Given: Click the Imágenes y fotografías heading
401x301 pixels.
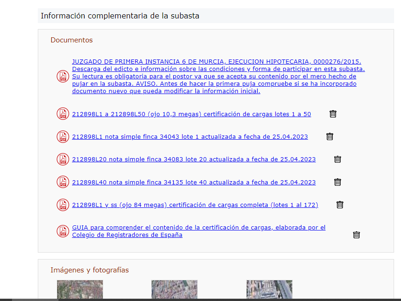Looking at the screenshot, I should (x=89, y=270).
